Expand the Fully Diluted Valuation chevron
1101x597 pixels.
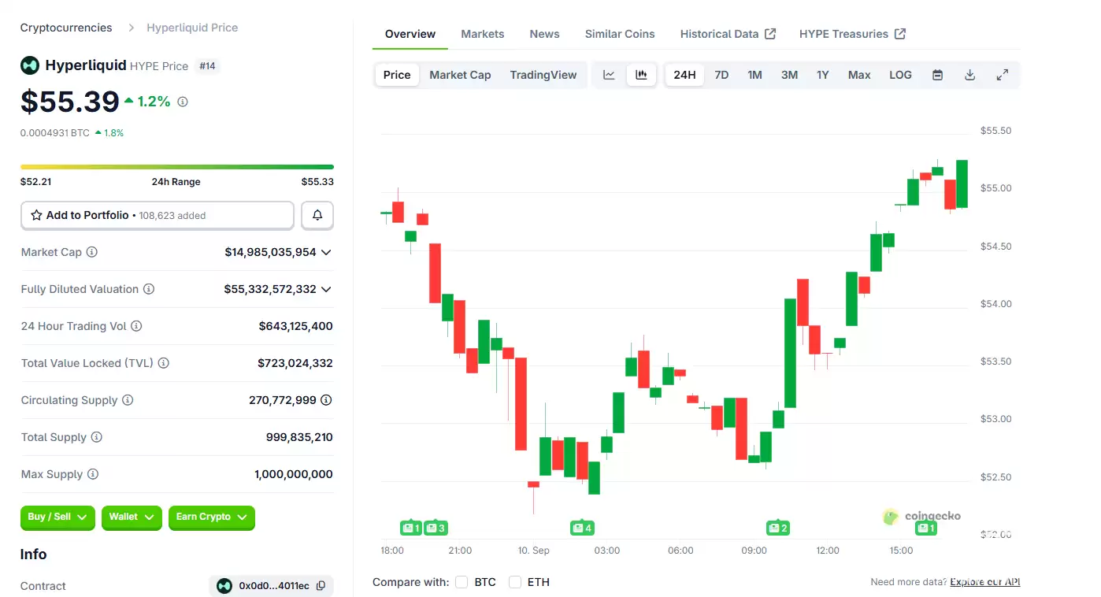click(x=326, y=289)
